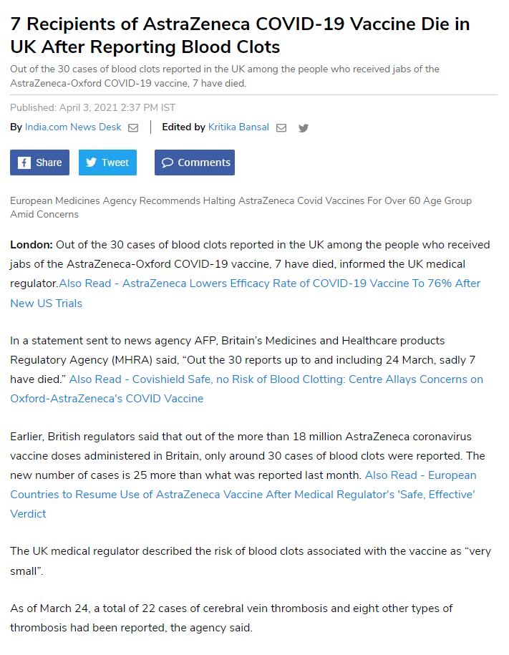Open Kritika Bansal's Twitter icon

[303, 127]
